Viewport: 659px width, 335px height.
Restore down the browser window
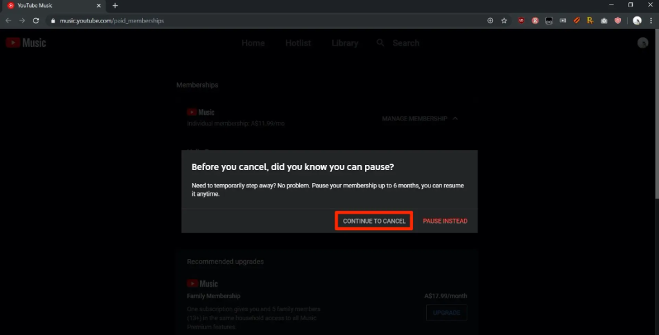click(631, 5)
